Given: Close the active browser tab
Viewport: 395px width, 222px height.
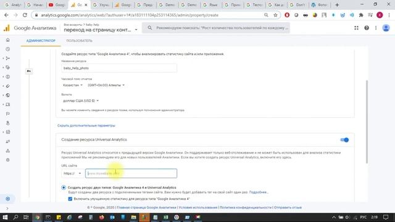Looking at the screenshot, I should [x=86, y=5].
